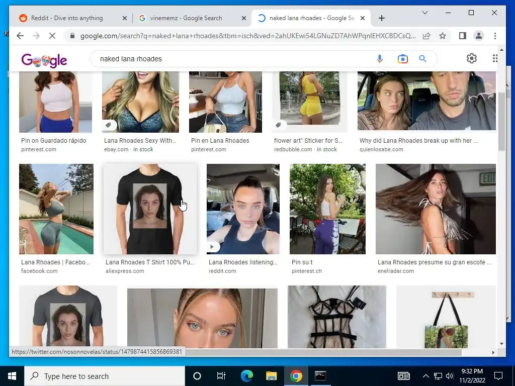Open the Windows Start button
This screenshot has height=386, width=515.
coord(12,376)
